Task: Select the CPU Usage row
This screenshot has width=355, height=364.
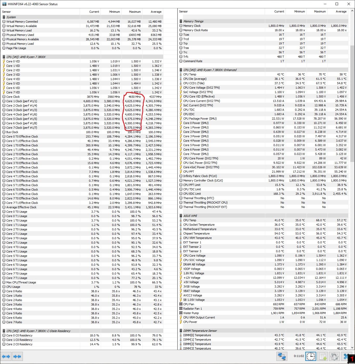Action: pyautogui.click(x=82, y=287)
